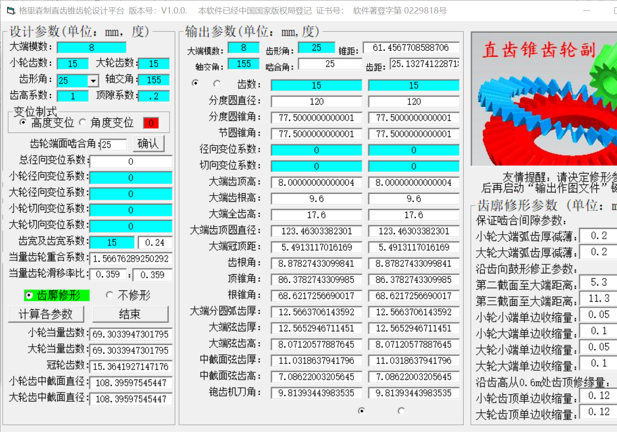Viewport: 617px width, 432px height.
Task: Click the 小轮径向变位系数 field
Action: 131,178
